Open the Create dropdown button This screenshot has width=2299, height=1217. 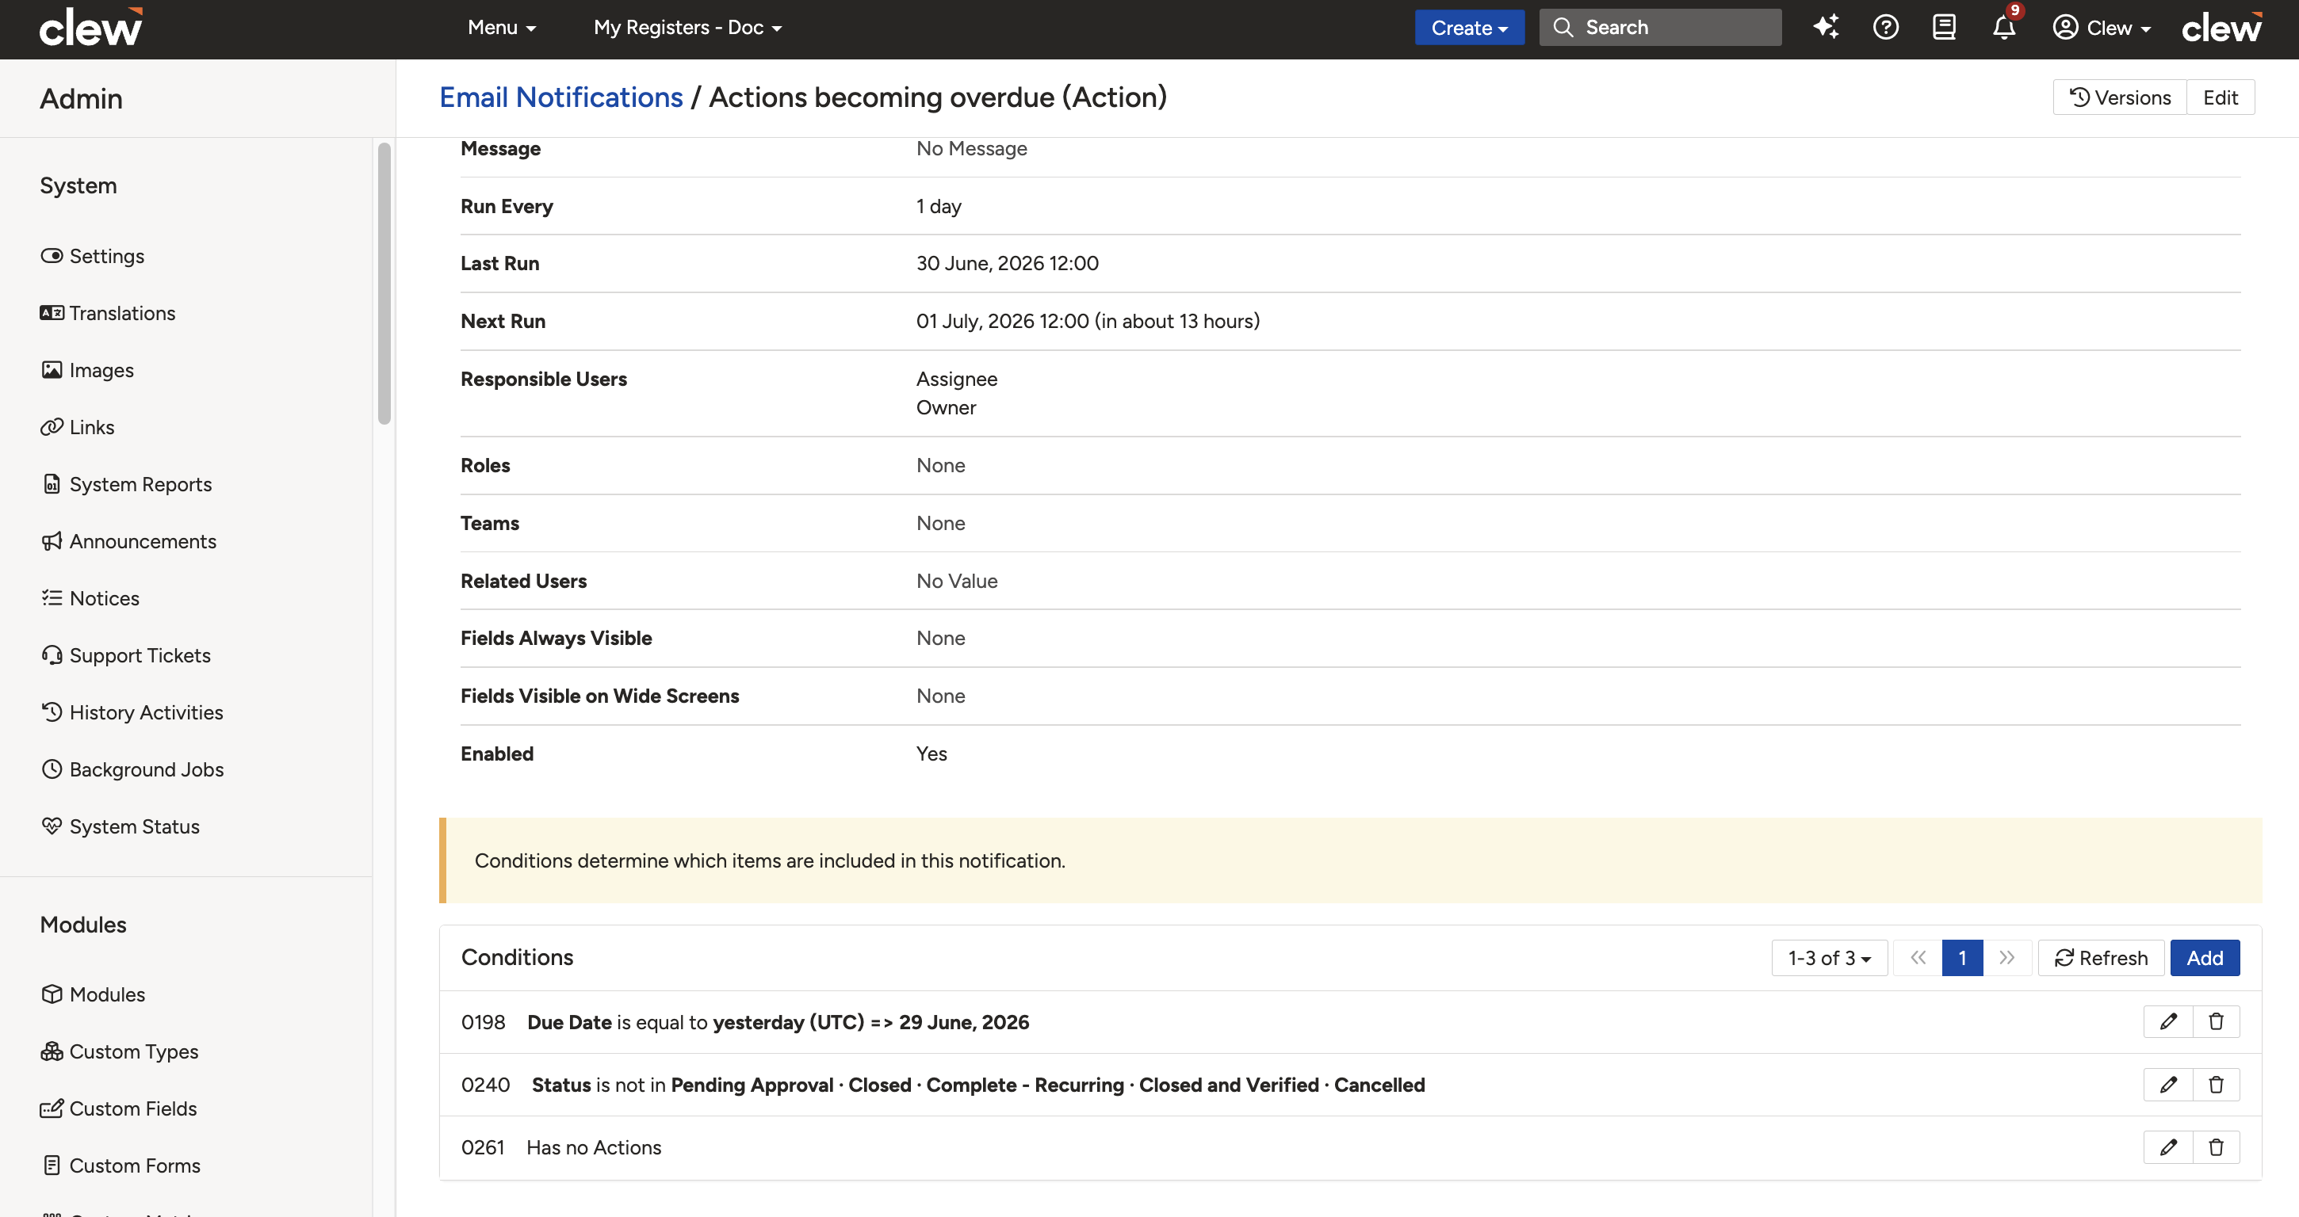pos(1469,28)
